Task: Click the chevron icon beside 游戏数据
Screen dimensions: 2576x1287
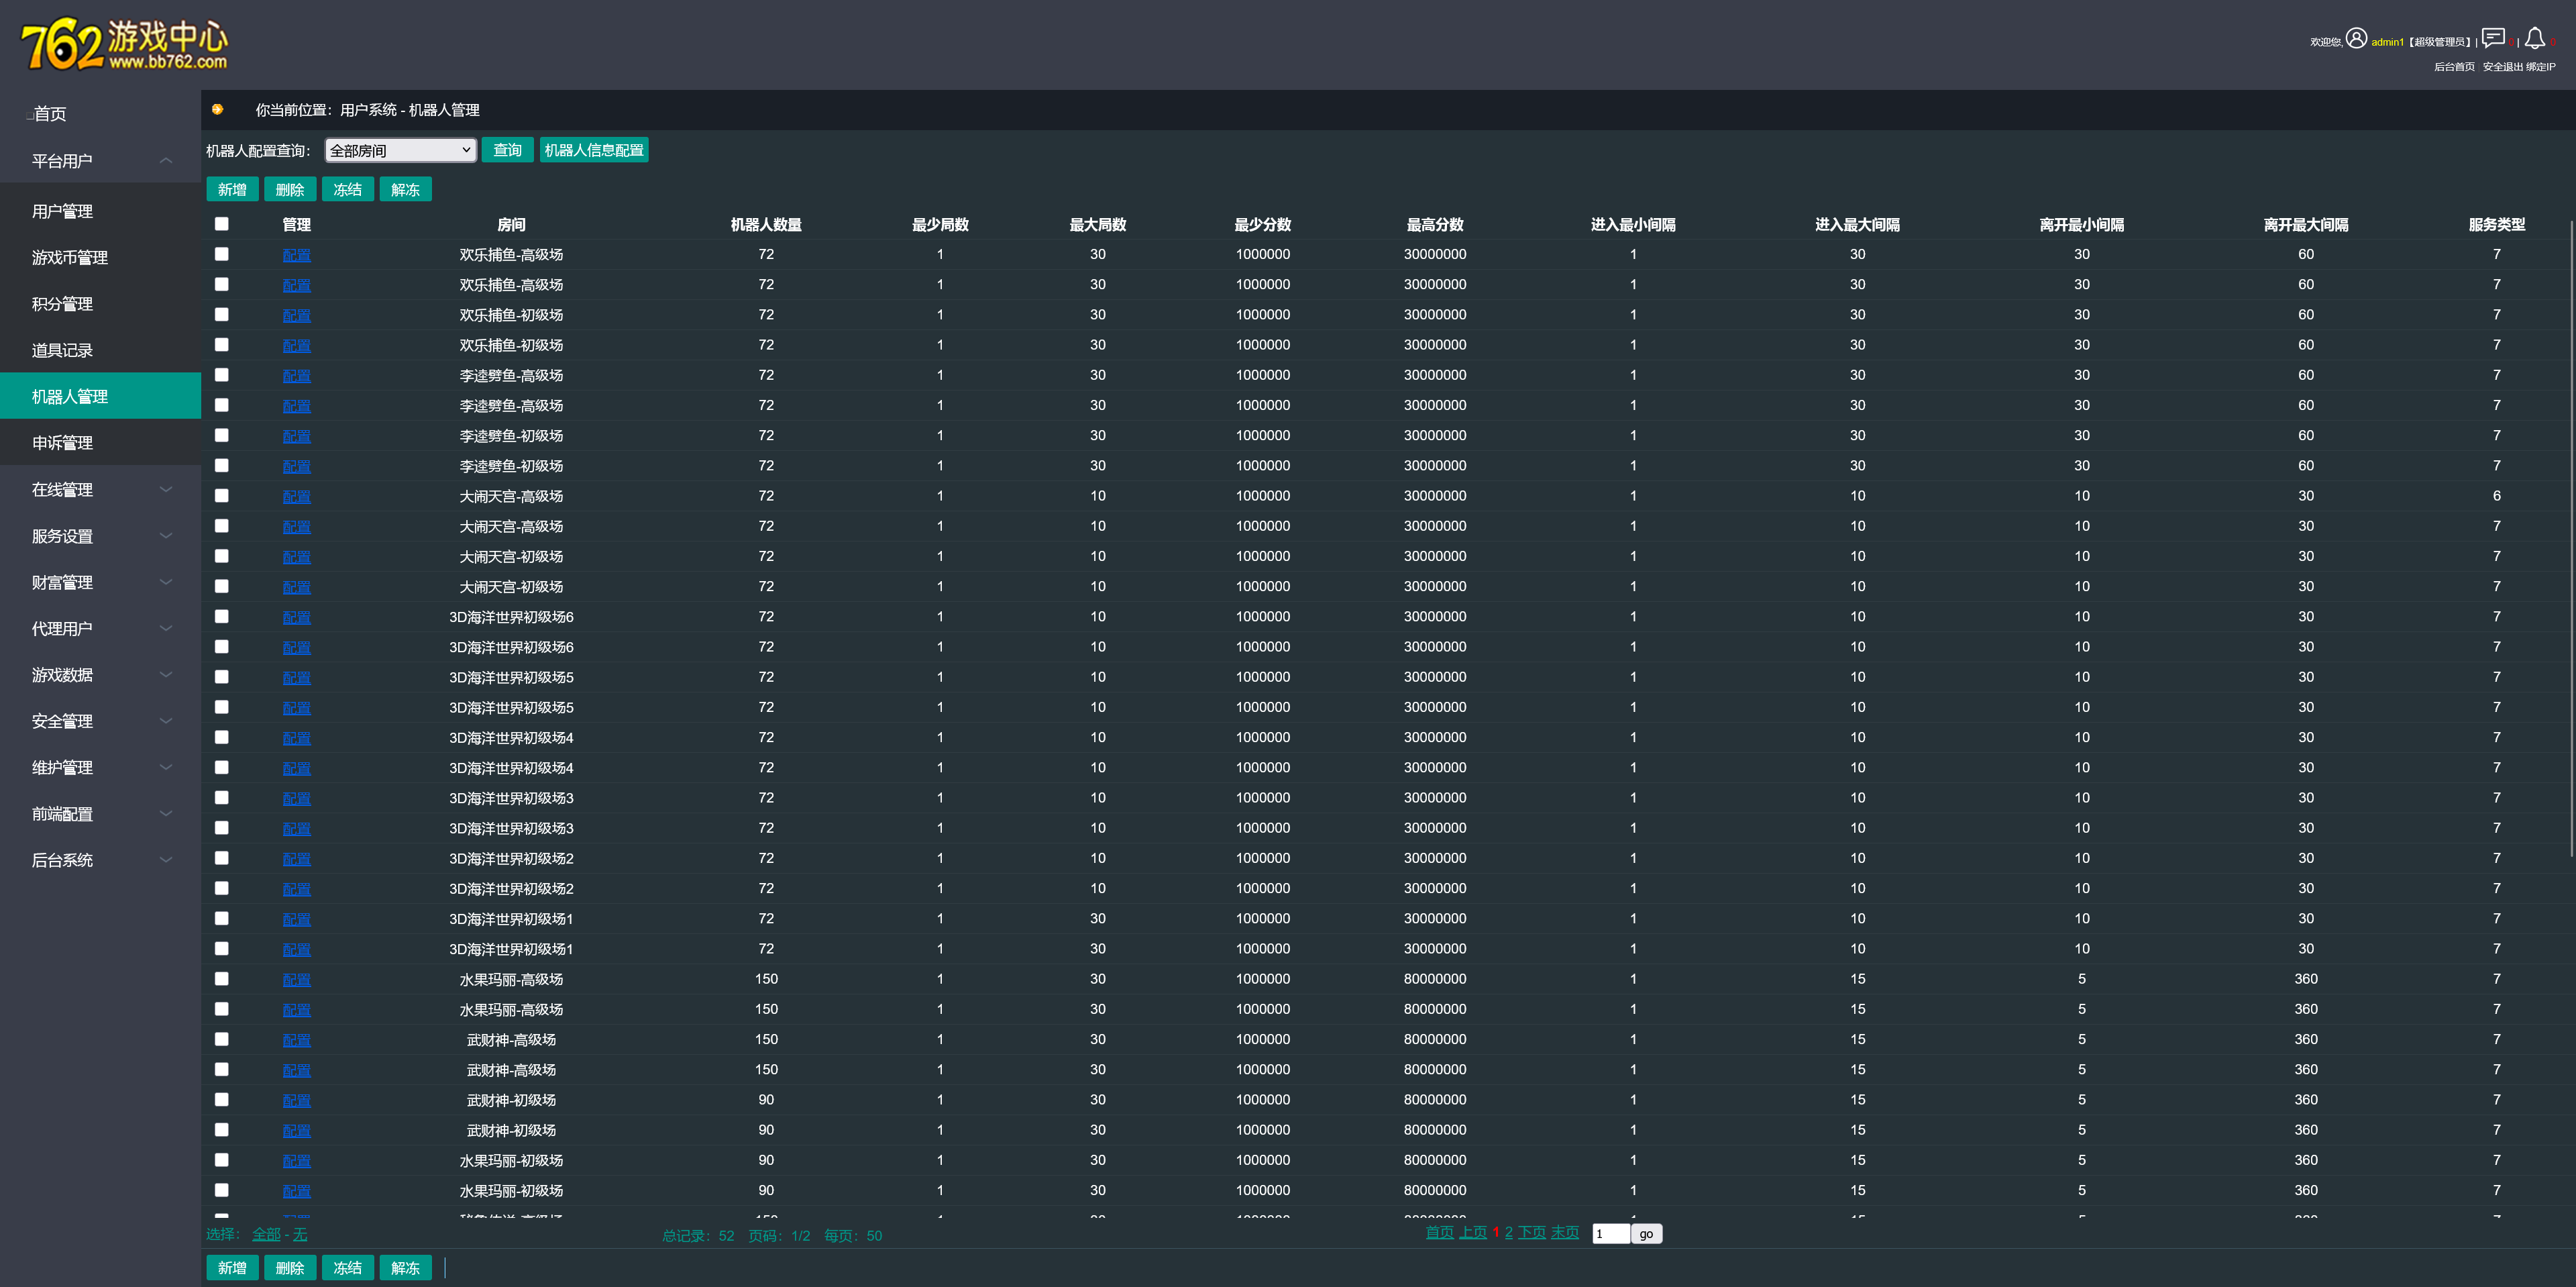Action: pos(166,675)
